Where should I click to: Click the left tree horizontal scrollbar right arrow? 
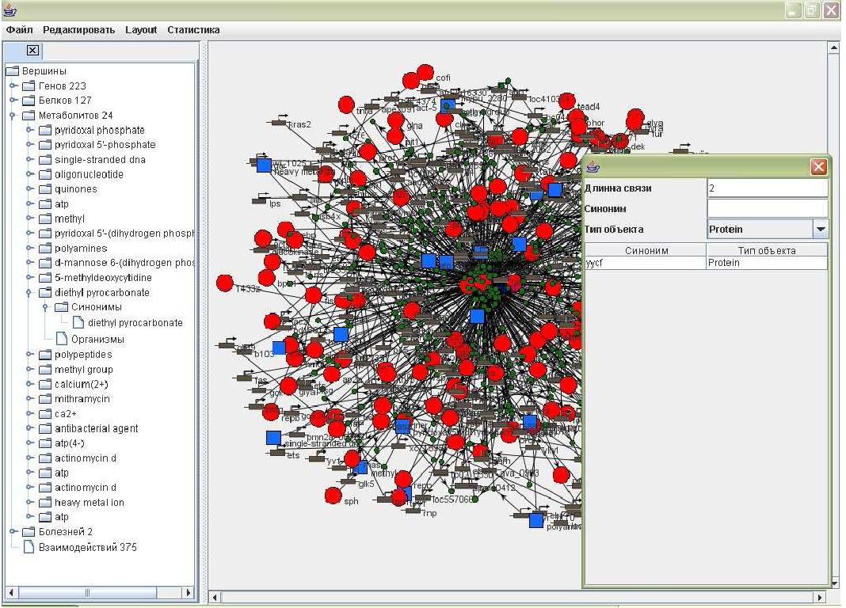189,592
